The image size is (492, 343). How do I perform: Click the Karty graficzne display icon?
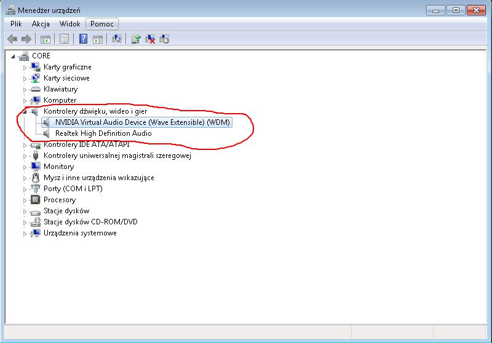36,67
